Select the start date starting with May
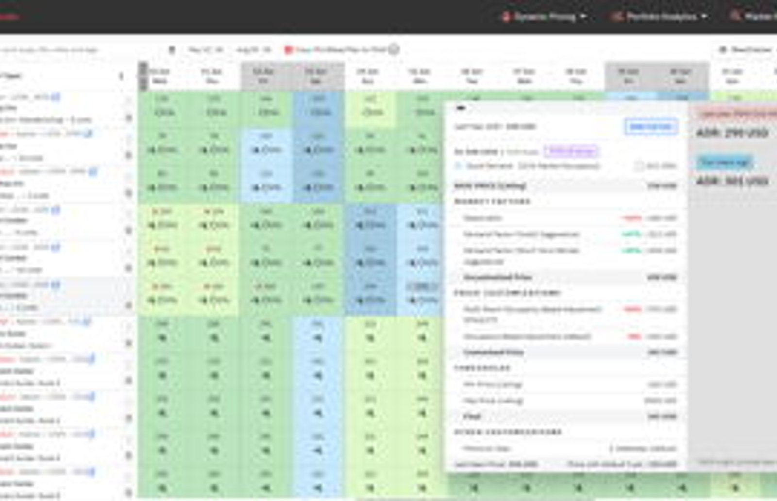Screen dimensions: 777x501 (x=206, y=50)
